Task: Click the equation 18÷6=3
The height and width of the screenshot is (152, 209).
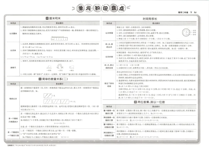Action: tap(65, 137)
